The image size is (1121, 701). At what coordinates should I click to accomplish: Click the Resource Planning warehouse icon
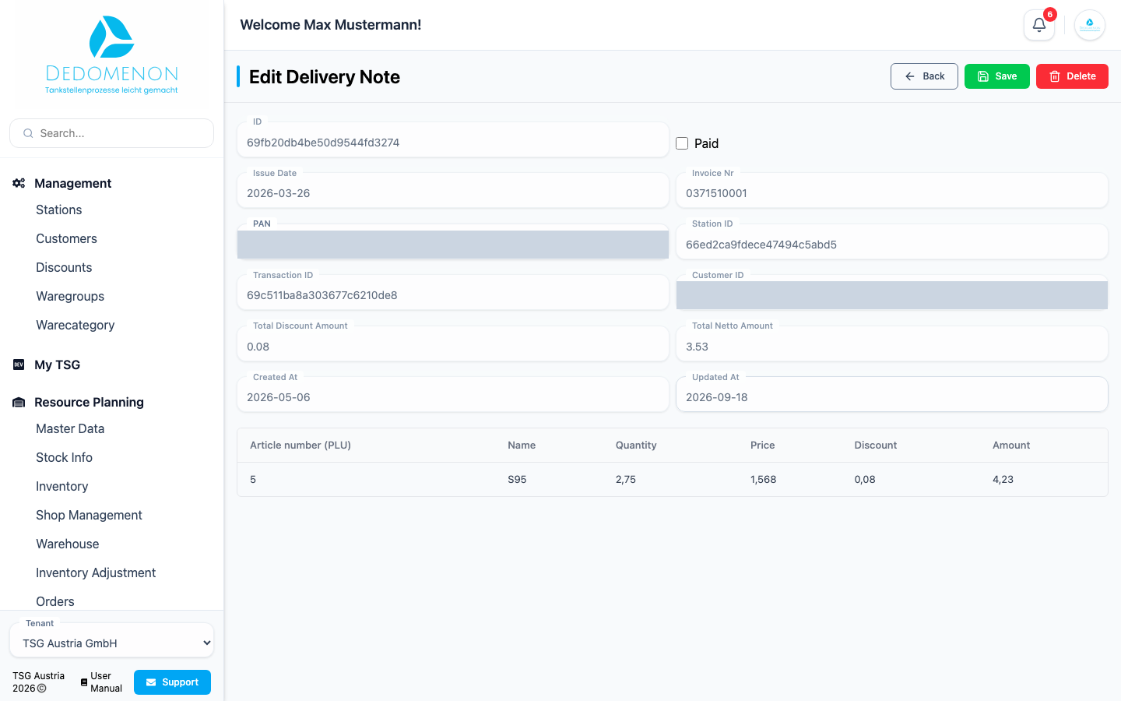19,402
